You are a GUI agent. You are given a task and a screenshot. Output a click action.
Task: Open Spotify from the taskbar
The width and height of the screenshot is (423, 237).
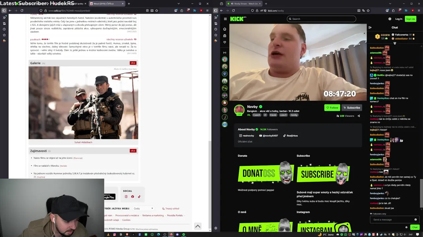click(x=183, y=234)
